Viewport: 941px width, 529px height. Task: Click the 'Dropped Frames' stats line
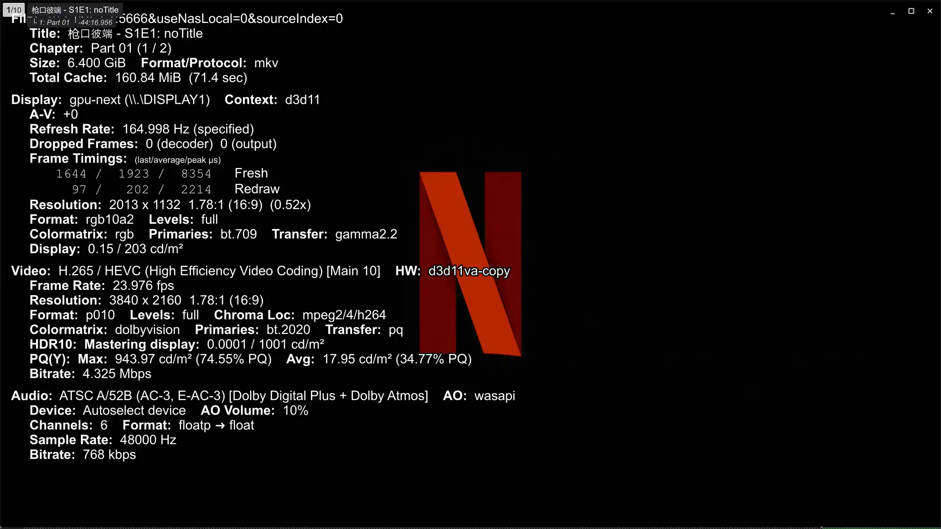tap(153, 144)
